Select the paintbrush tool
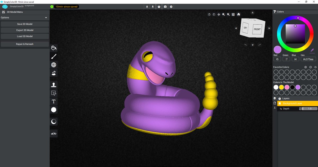The image size is (318, 167). (x=54, y=56)
